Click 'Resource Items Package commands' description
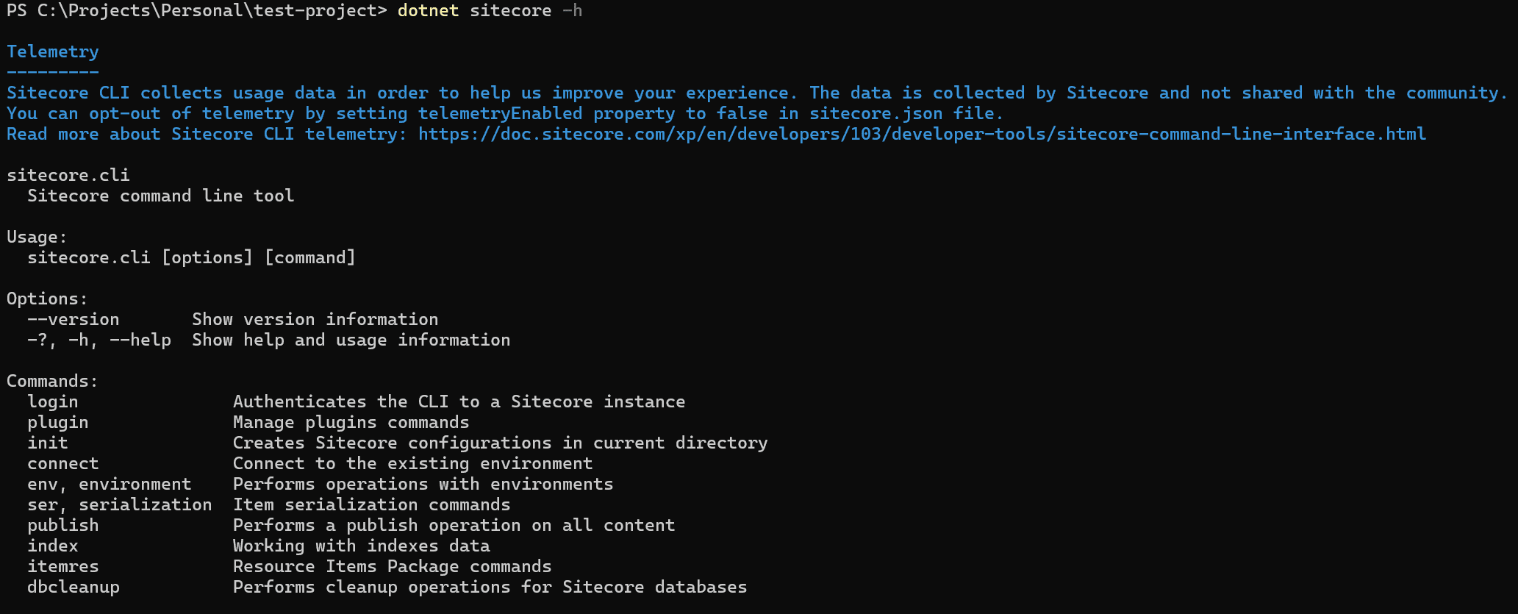The width and height of the screenshot is (1518, 614). (393, 566)
